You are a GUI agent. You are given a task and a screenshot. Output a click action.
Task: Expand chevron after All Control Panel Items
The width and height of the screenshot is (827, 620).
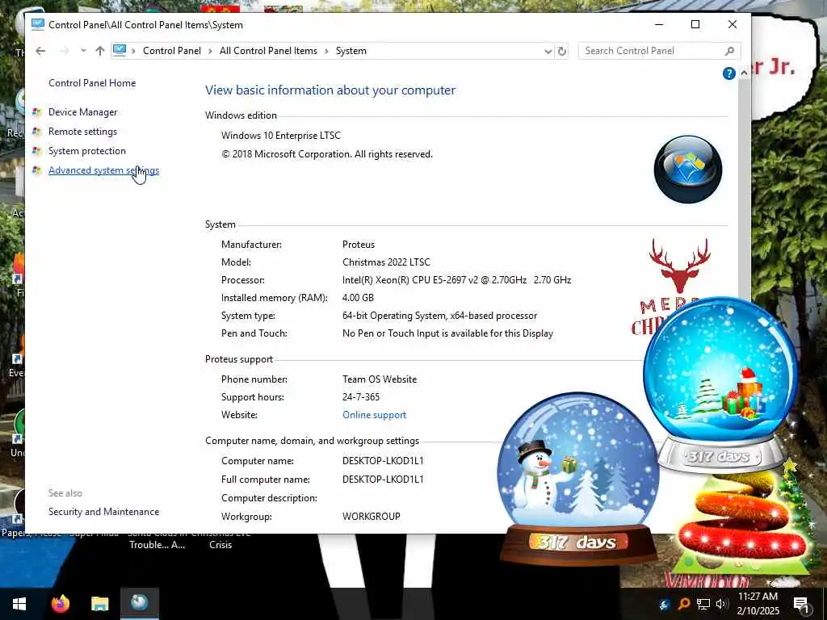pyautogui.click(x=326, y=51)
